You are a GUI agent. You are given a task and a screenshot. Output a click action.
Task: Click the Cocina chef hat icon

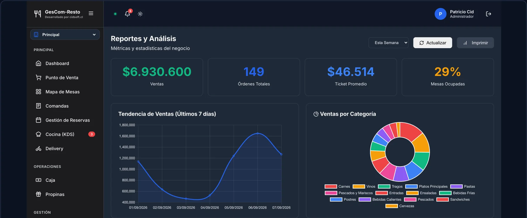[38, 134]
